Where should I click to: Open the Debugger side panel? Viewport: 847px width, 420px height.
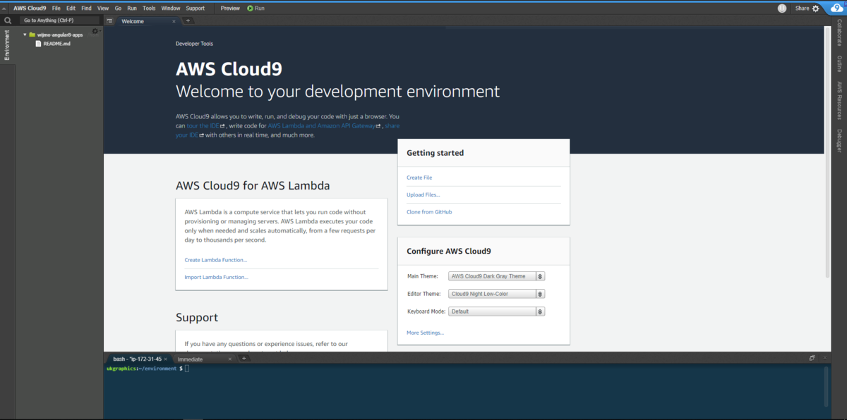click(839, 141)
